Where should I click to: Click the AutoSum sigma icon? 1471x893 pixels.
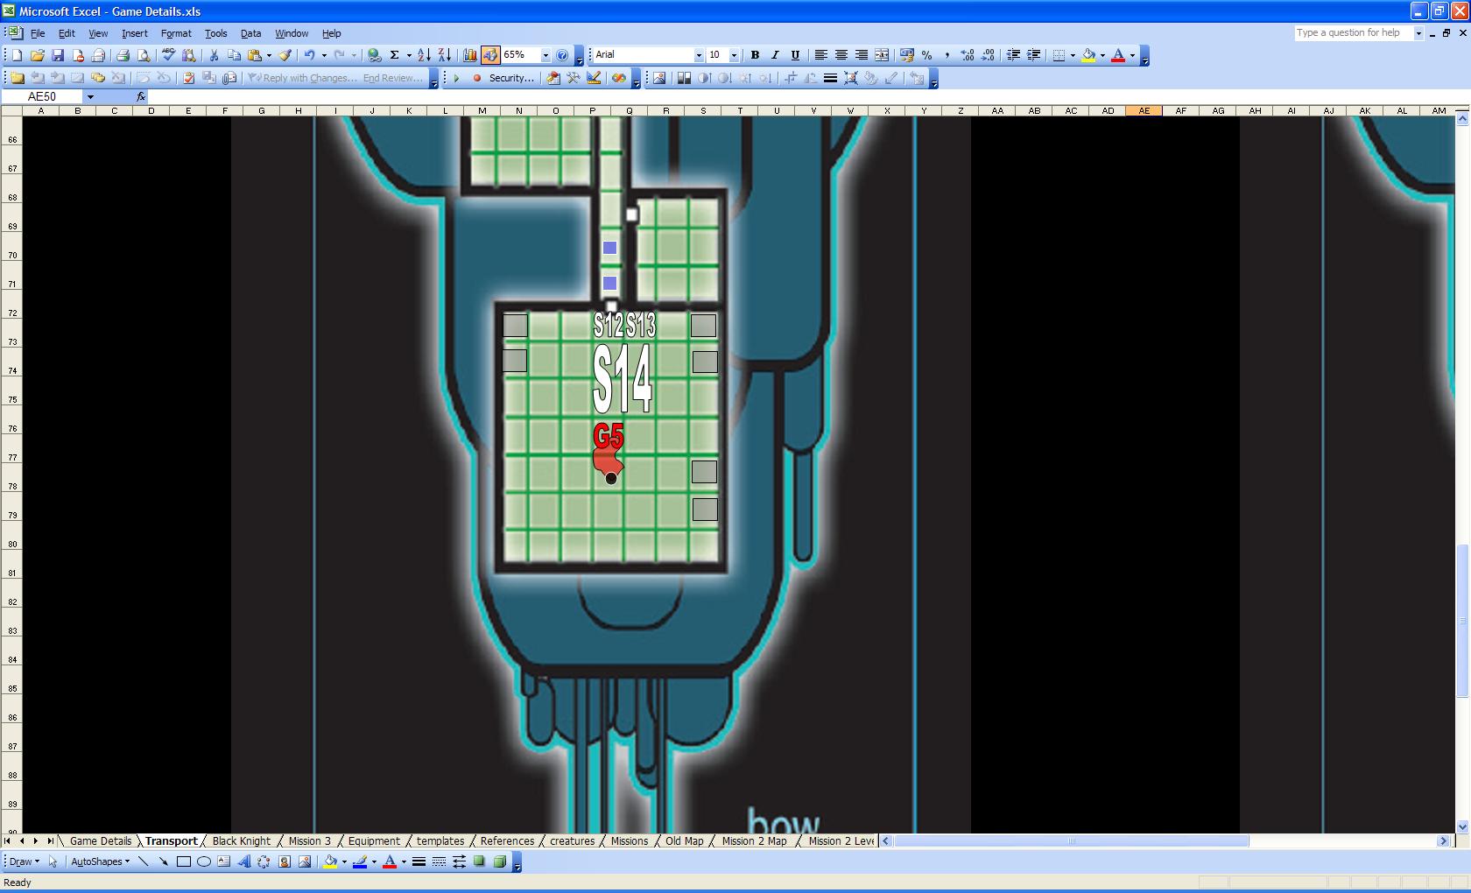click(x=395, y=55)
